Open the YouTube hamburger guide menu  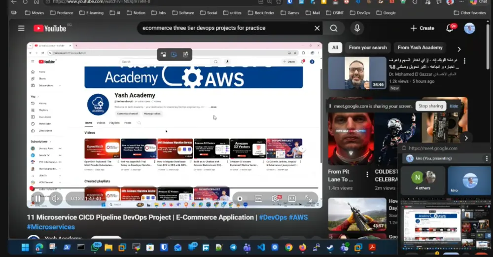tap(21, 28)
